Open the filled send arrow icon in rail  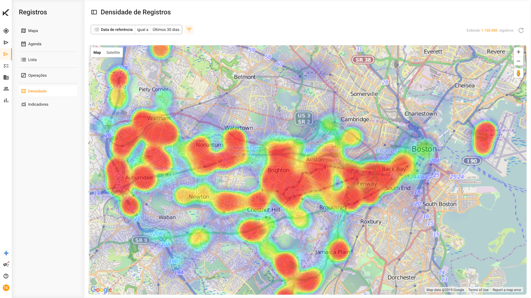tap(6, 42)
